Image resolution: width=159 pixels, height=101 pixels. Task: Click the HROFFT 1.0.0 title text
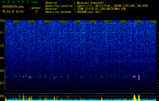(20, 2)
